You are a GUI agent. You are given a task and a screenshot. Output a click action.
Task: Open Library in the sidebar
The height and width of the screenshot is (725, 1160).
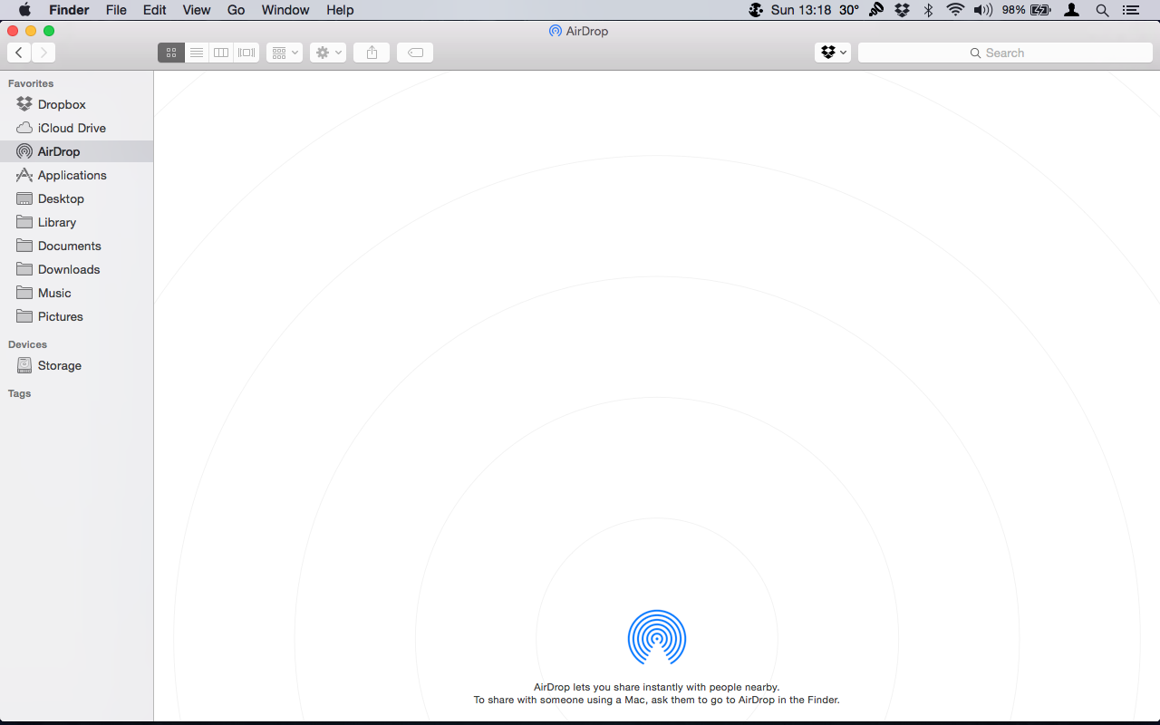coord(76,222)
